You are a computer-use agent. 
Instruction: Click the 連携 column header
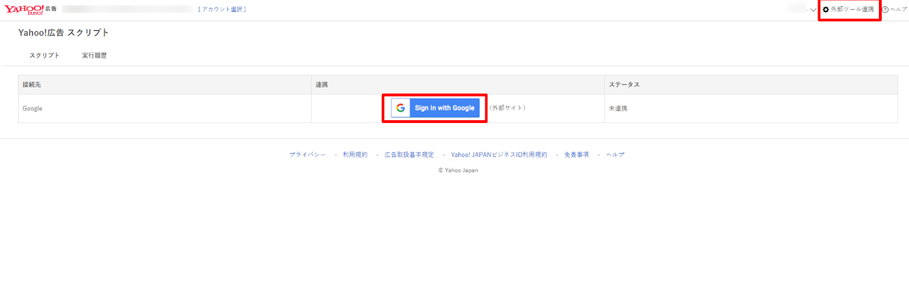[x=322, y=84]
